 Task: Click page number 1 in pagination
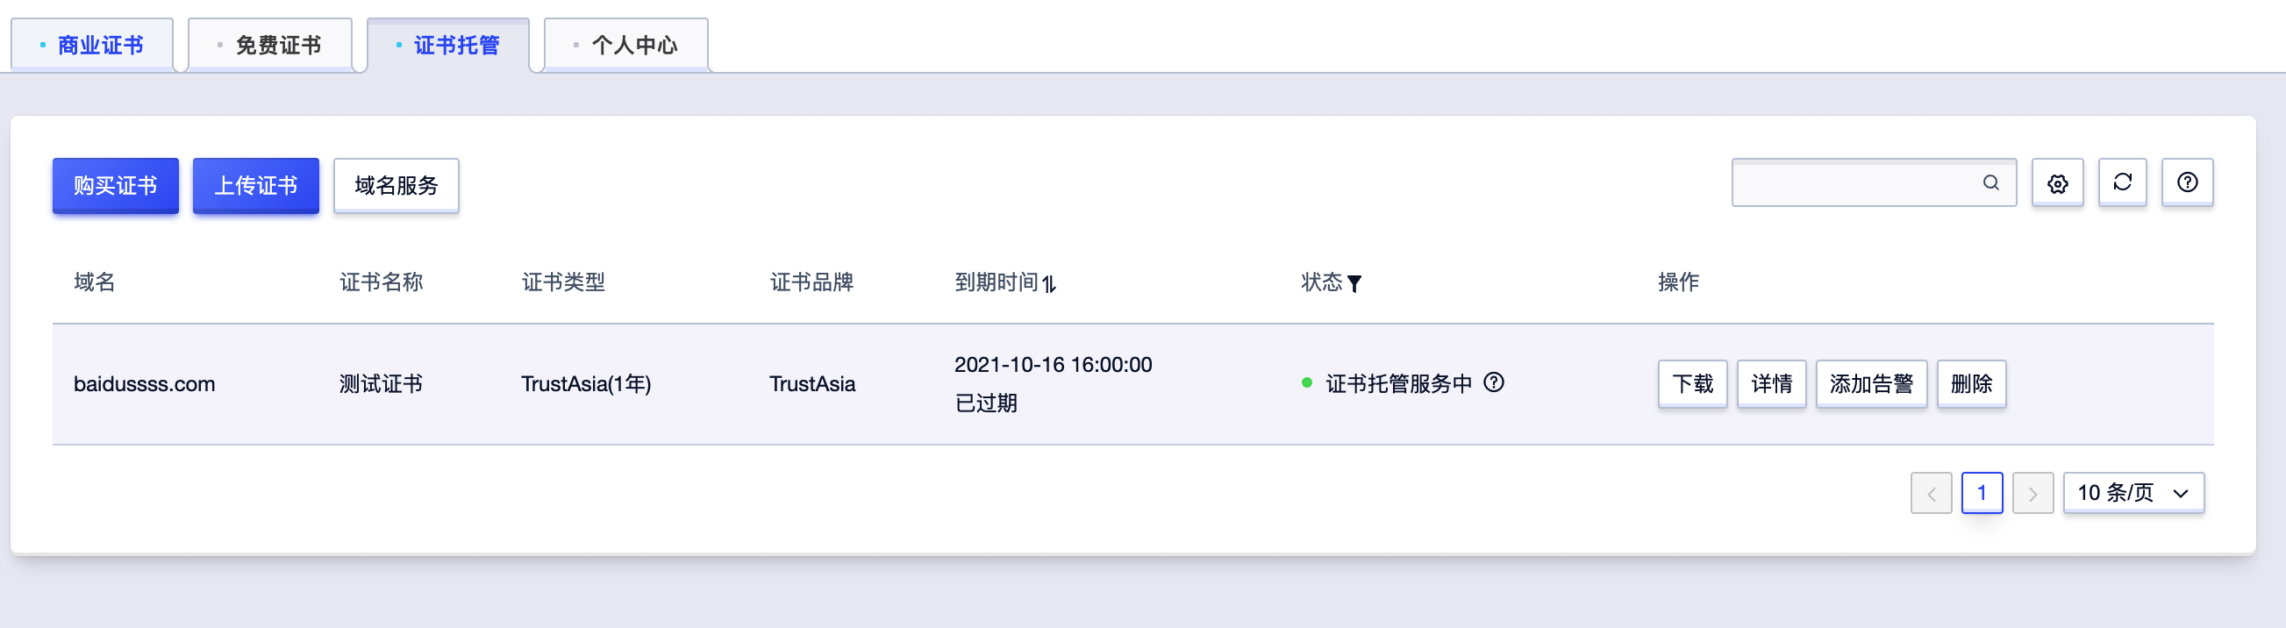tap(1982, 493)
